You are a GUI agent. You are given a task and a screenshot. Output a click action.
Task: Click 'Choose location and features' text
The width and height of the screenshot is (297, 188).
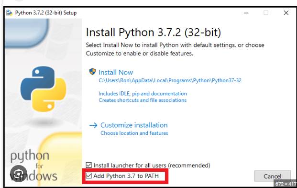(x=134, y=133)
